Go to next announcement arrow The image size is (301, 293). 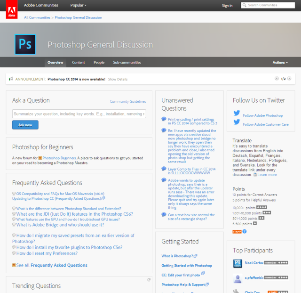289,78
